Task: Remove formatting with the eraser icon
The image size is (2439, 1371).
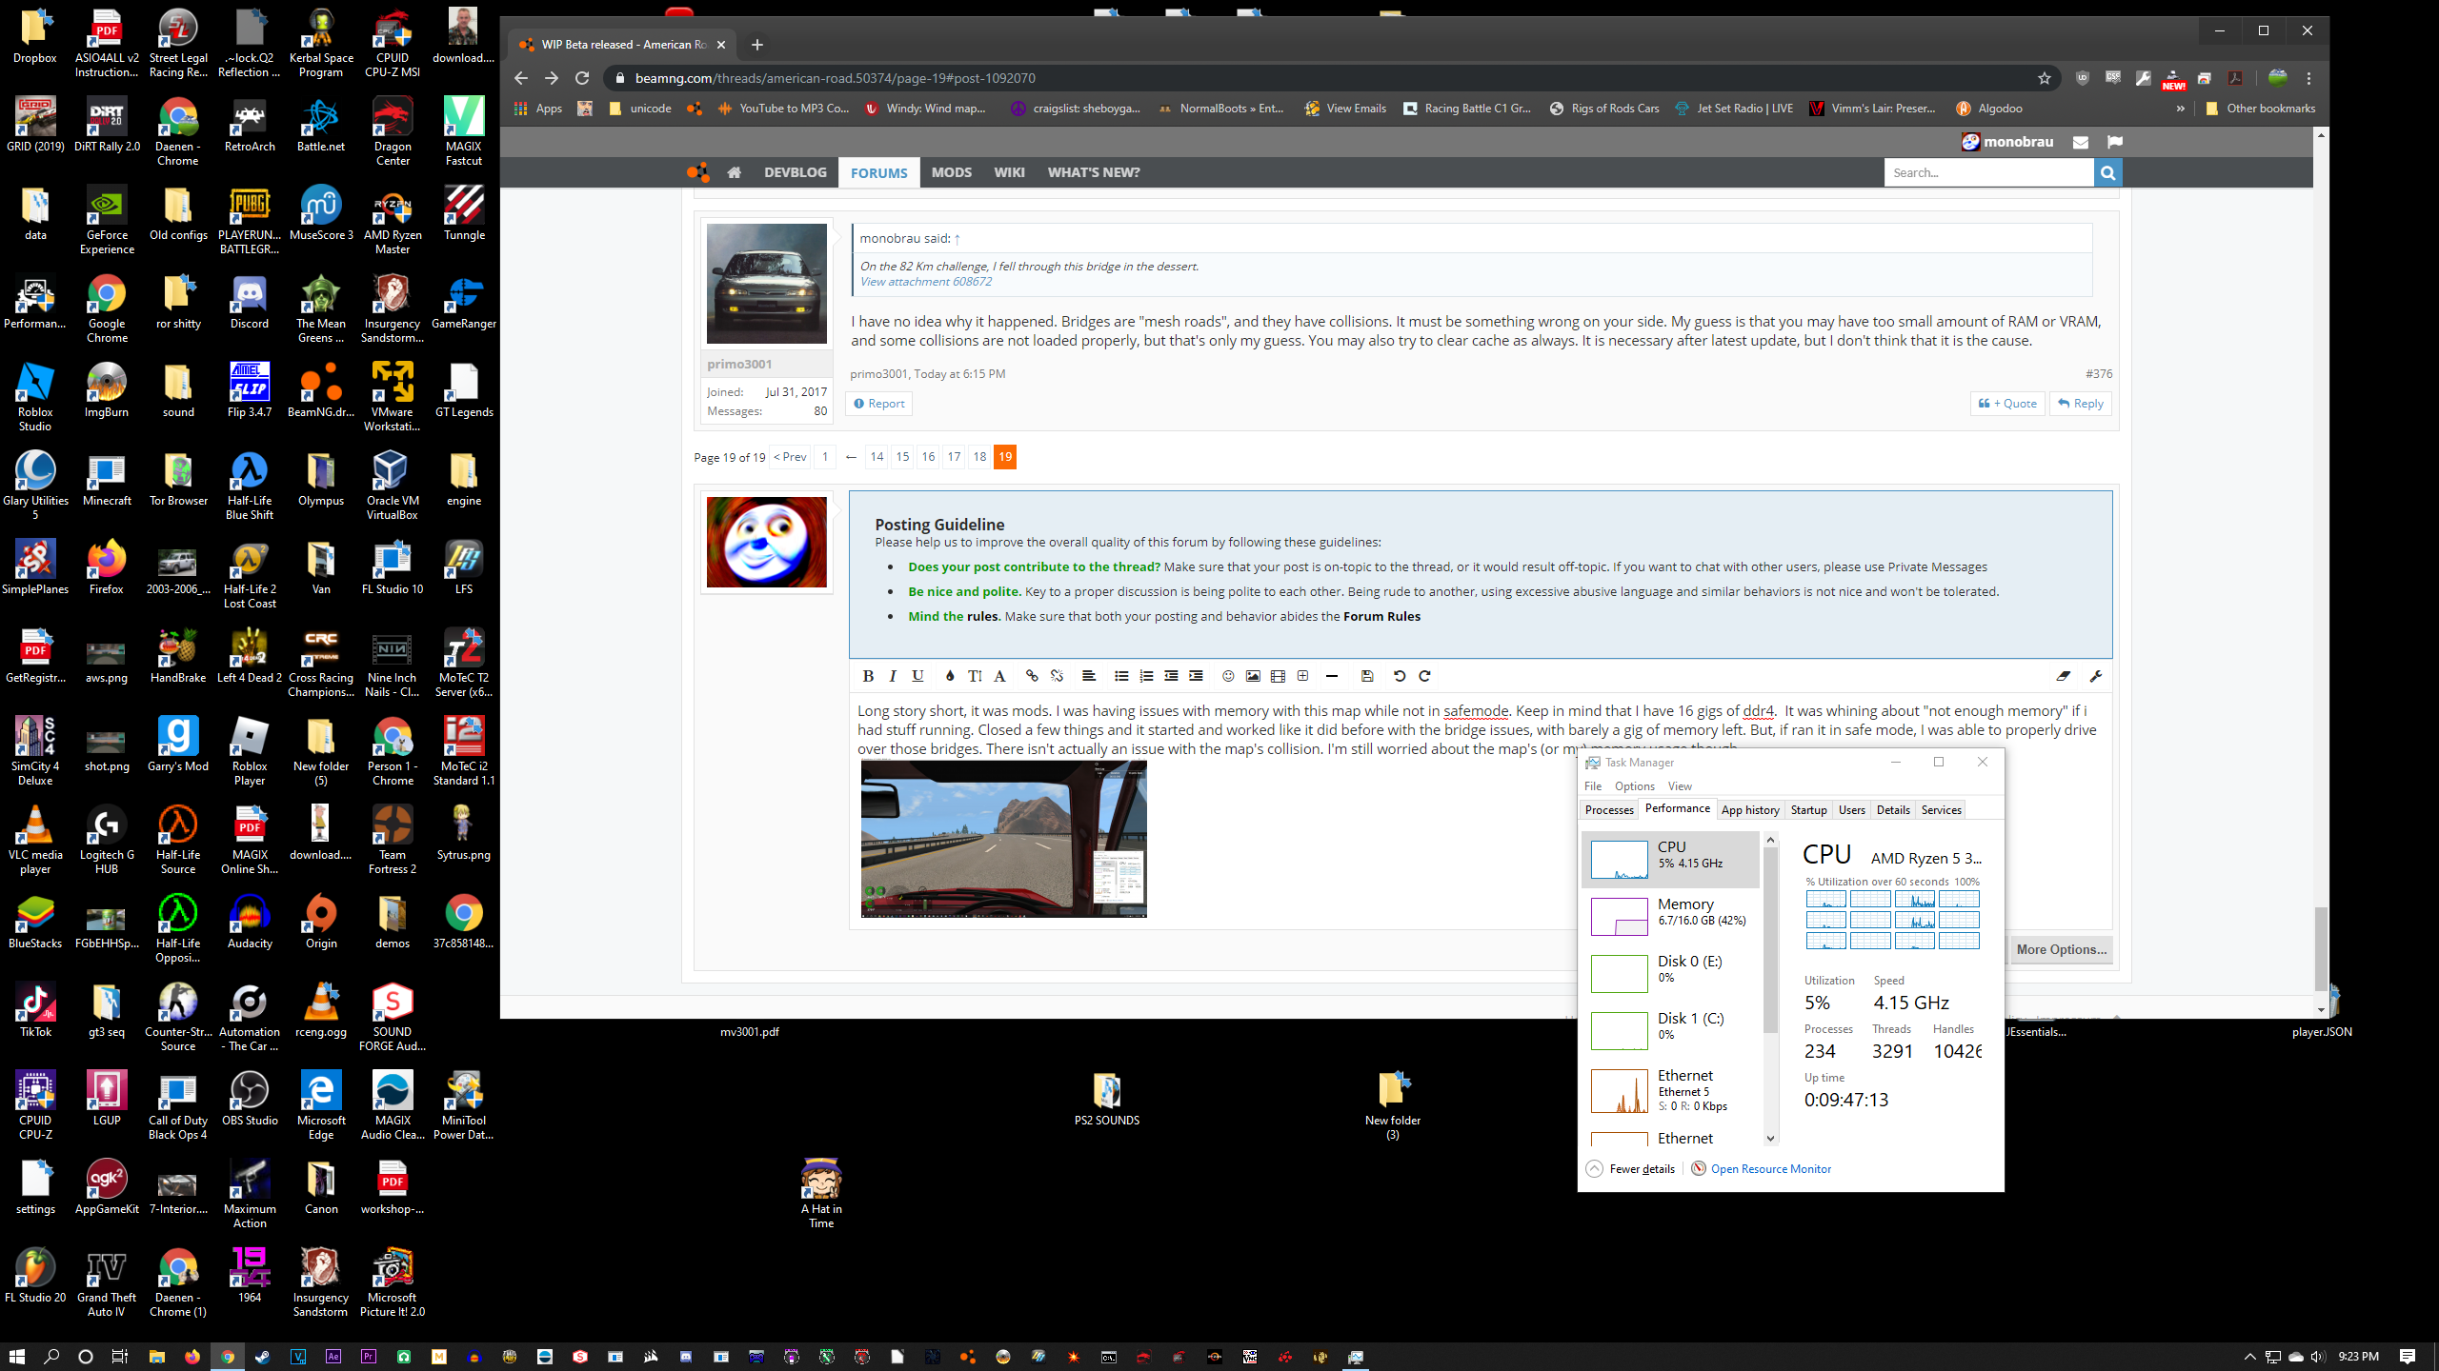Action: coord(2063,676)
